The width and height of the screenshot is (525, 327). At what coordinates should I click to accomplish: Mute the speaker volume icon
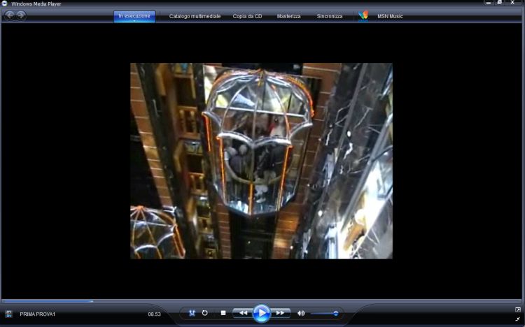pyautogui.click(x=301, y=313)
